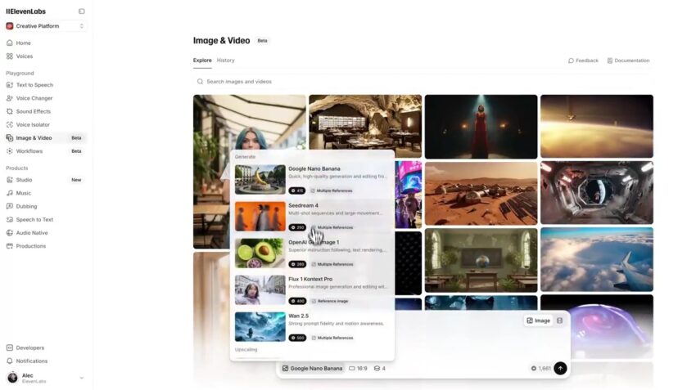Open Voice Isolator
Viewport: 696px width, 390px height.
(x=33, y=125)
